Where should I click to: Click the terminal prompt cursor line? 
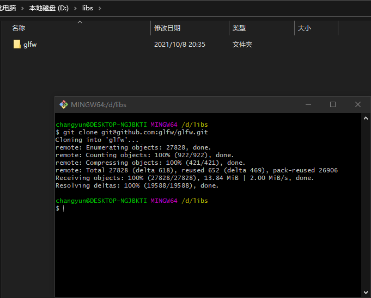coord(60,208)
